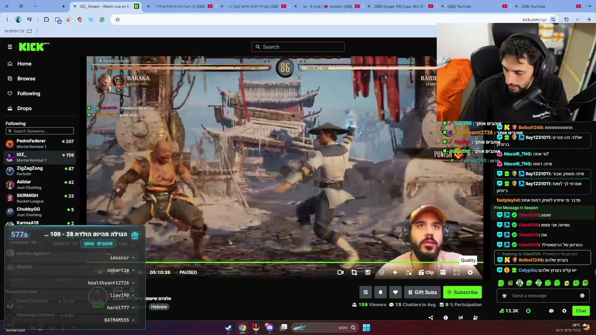Click the green K icon below chat
The width and height of the screenshot is (596, 335).
528,311
